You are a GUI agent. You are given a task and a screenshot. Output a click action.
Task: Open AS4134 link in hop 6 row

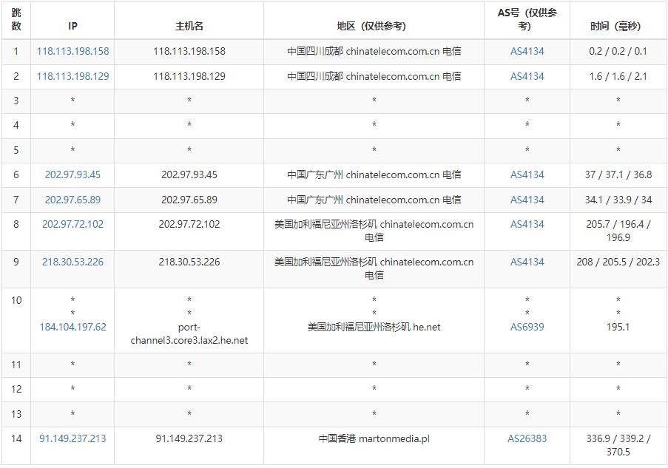tap(527, 174)
